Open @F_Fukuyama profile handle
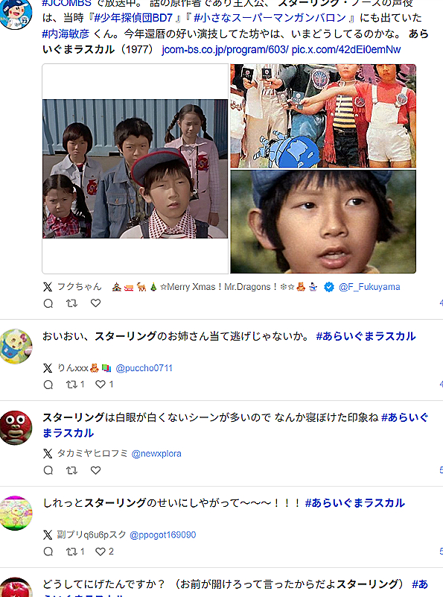This screenshot has height=597, width=443. (369, 287)
